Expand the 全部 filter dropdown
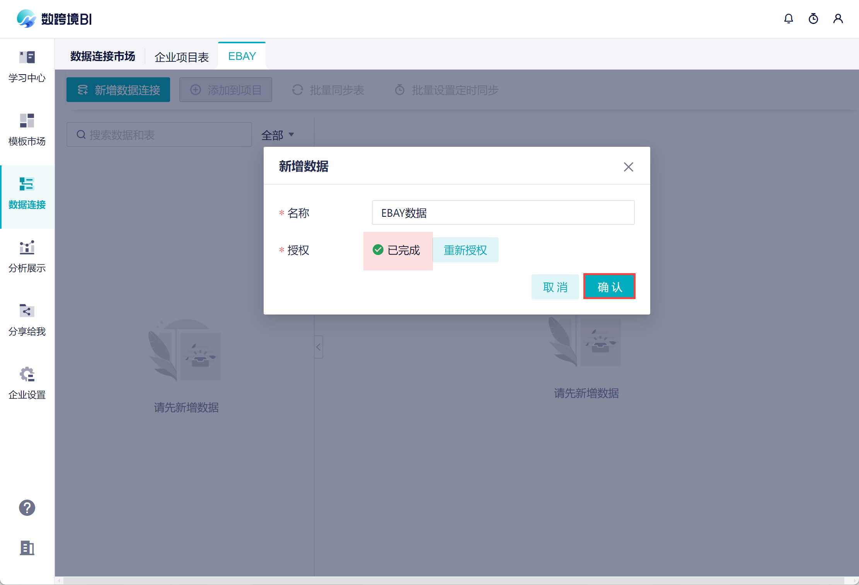 pos(278,135)
